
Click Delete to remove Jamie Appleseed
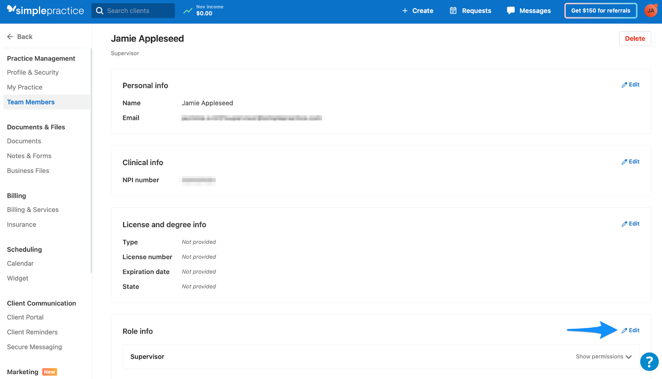635,38
